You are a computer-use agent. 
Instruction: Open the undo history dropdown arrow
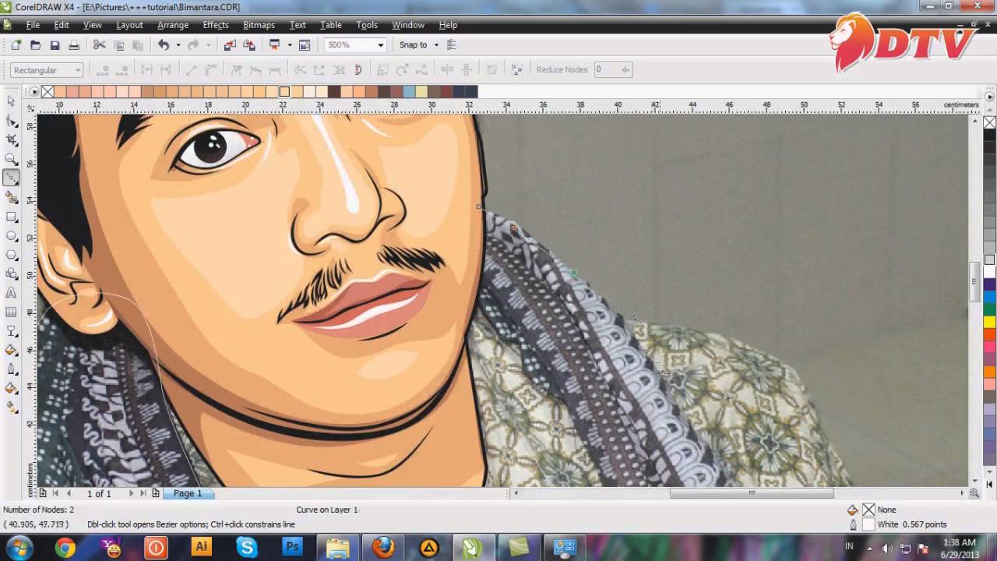tap(178, 45)
